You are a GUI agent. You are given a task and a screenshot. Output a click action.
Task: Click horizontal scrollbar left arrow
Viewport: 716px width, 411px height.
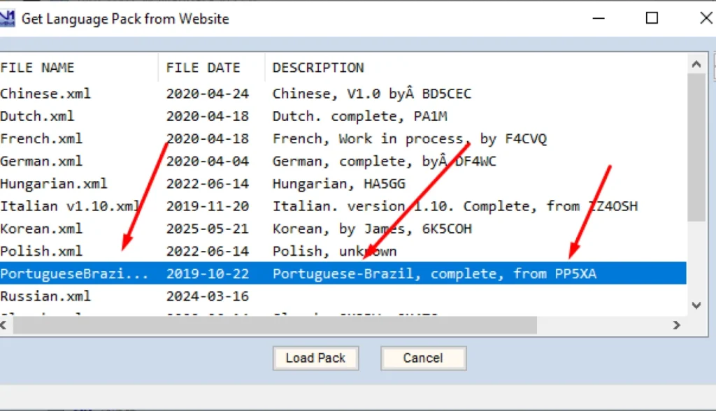tap(6, 325)
